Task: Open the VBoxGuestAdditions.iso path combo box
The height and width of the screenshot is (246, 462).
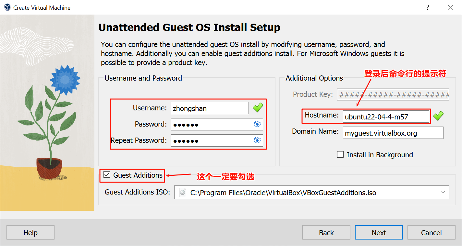Action: point(292,193)
